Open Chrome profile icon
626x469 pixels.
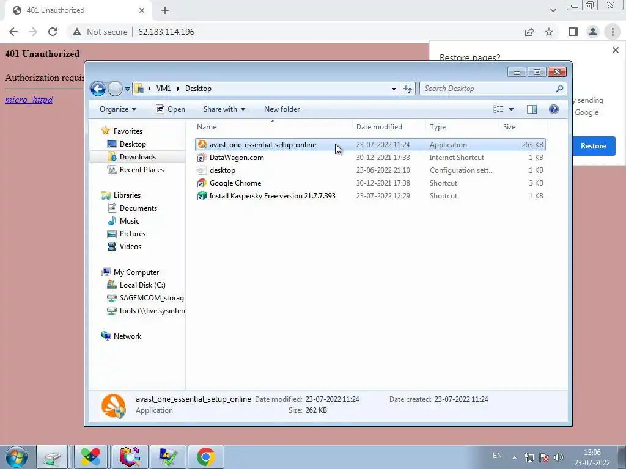593,32
